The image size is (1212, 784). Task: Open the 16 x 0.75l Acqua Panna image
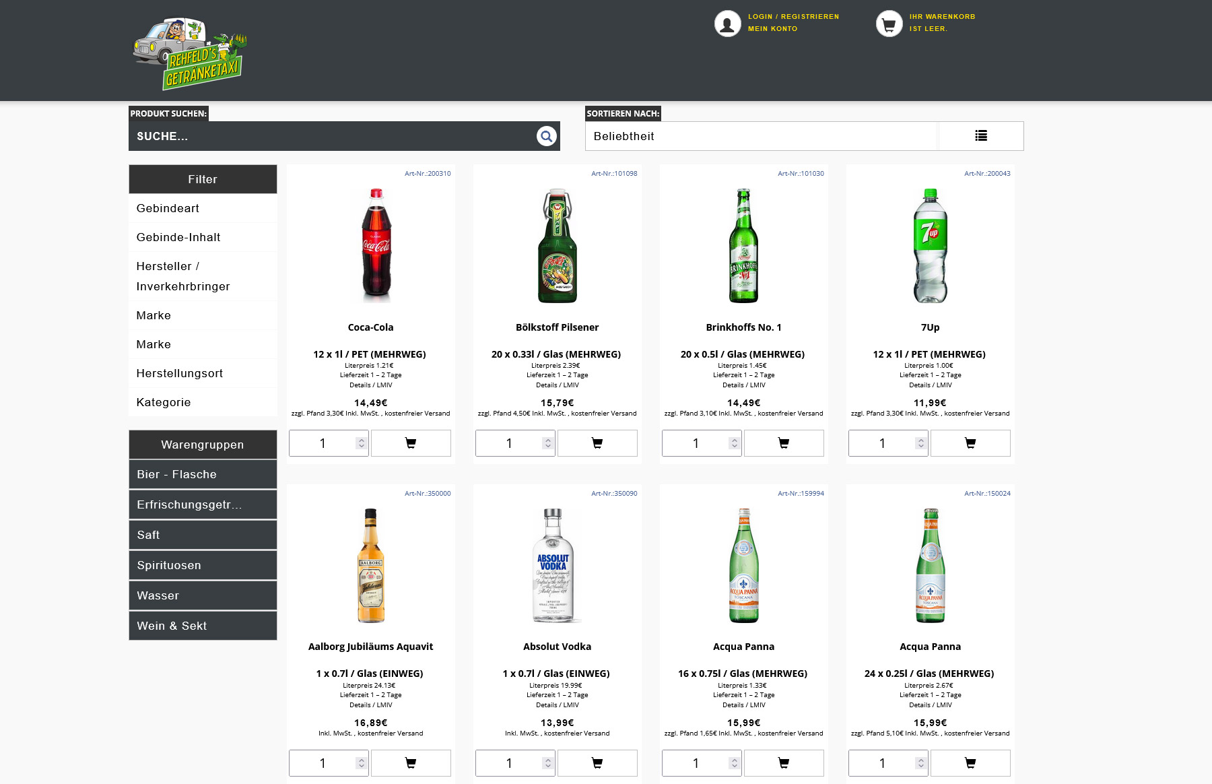click(x=743, y=566)
